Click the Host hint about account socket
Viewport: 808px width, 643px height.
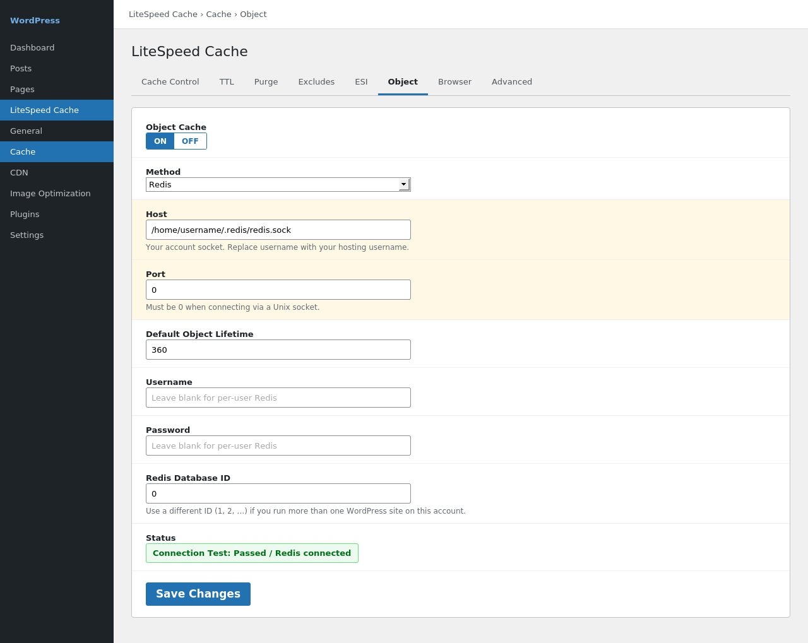tap(277, 247)
